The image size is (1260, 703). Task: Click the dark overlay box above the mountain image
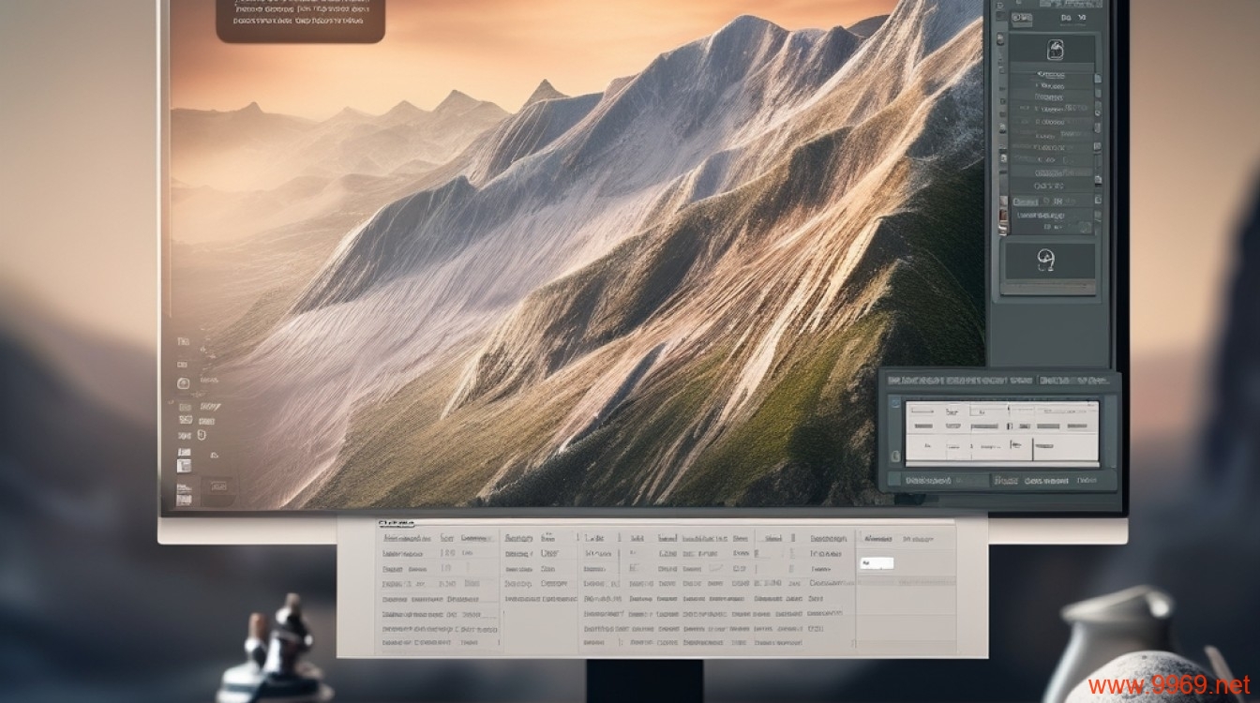tap(300, 19)
